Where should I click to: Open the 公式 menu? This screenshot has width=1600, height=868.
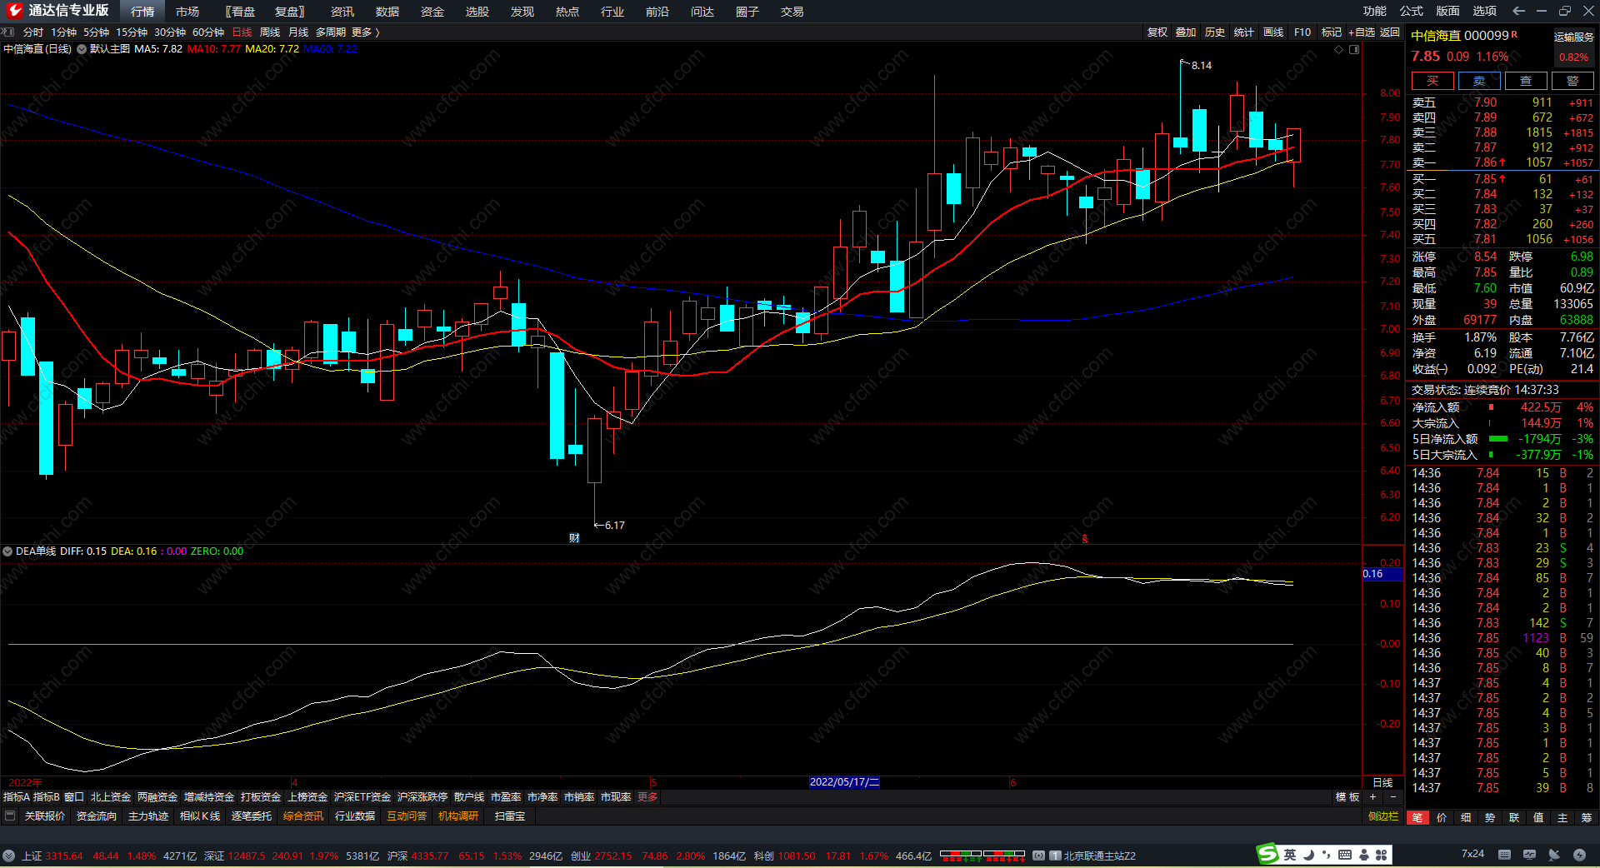pos(1412,11)
